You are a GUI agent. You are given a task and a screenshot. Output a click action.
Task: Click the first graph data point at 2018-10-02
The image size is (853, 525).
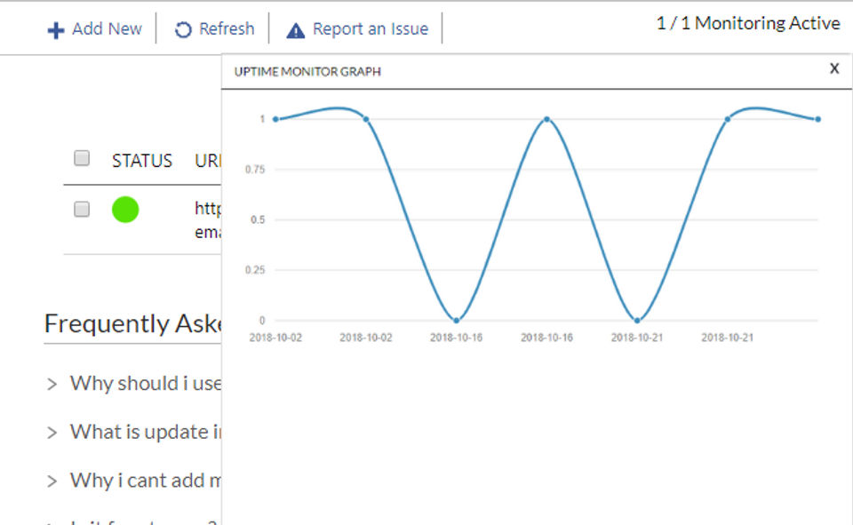[275, 119]
